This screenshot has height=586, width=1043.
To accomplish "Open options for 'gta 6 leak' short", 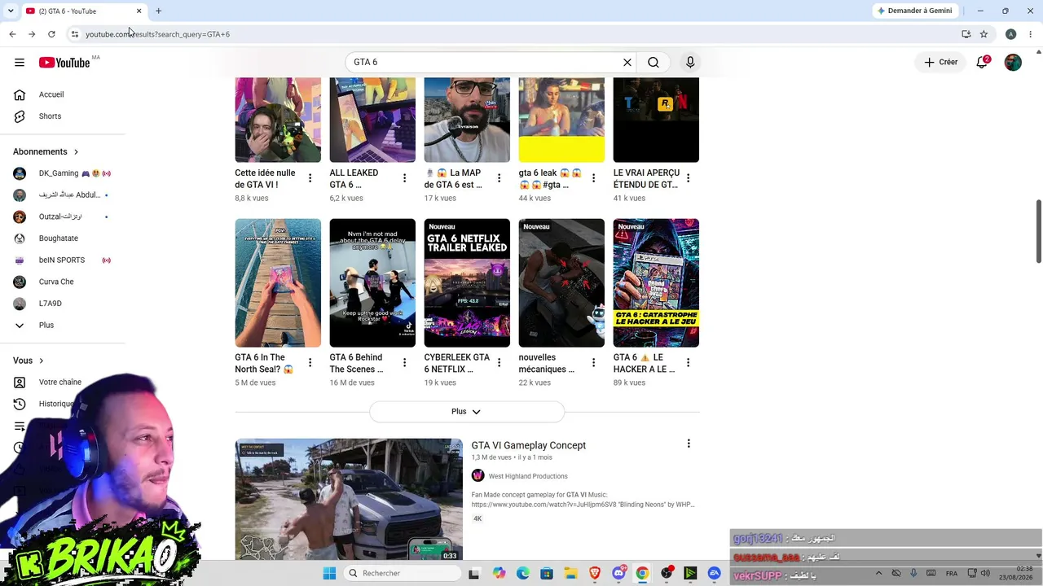I will click(x=593, y=178).
